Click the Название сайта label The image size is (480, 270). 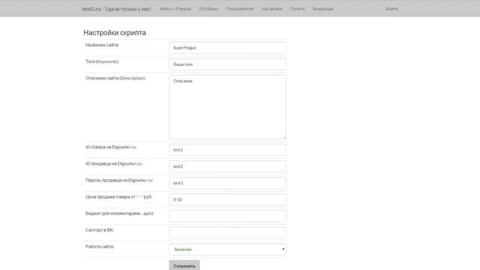[102, 45]
